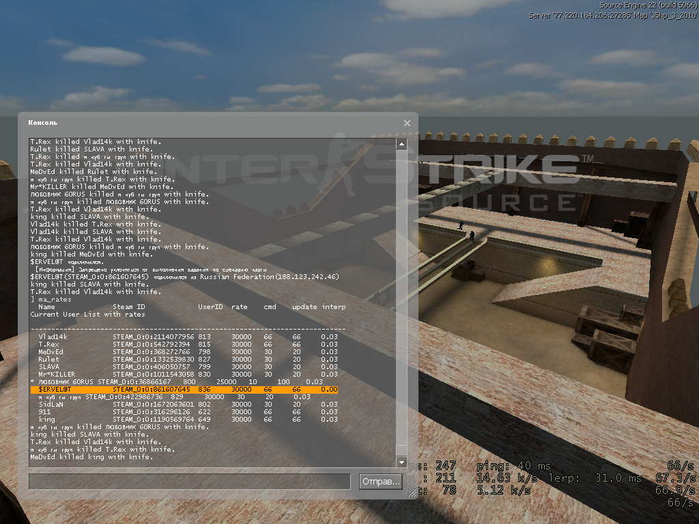Click the Отправ... submit button
The width and height of the screenshot is (699, 524).
coord(380,482)
